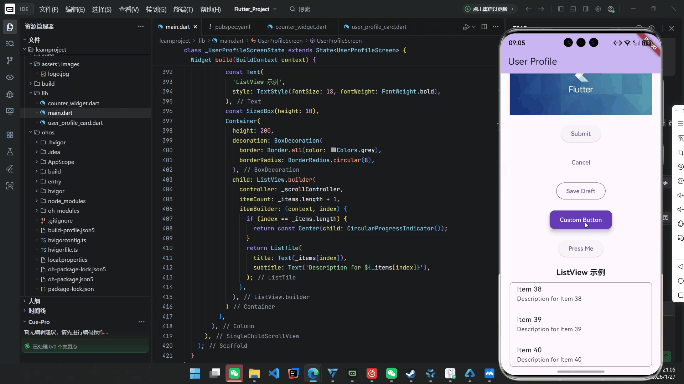The image size is (684, 384).
Task: Open the settings gear in title bar
Action: pyautogui.click(x=598, y=9)
